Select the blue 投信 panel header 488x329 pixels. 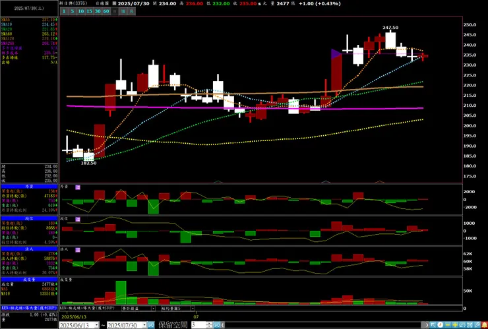coord(29,218)
